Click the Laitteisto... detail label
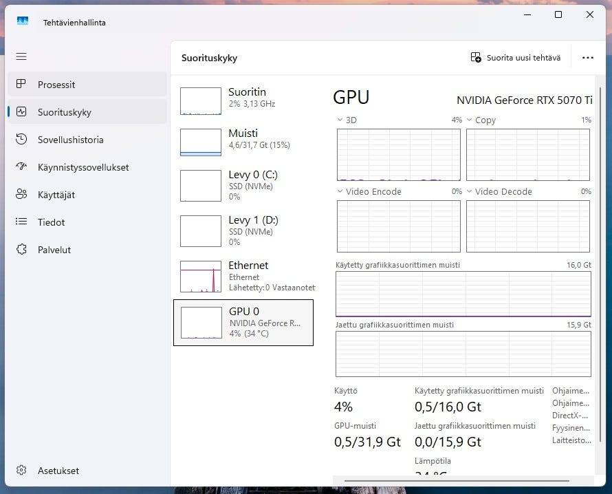The image size is (612, 494). point(571,440)
